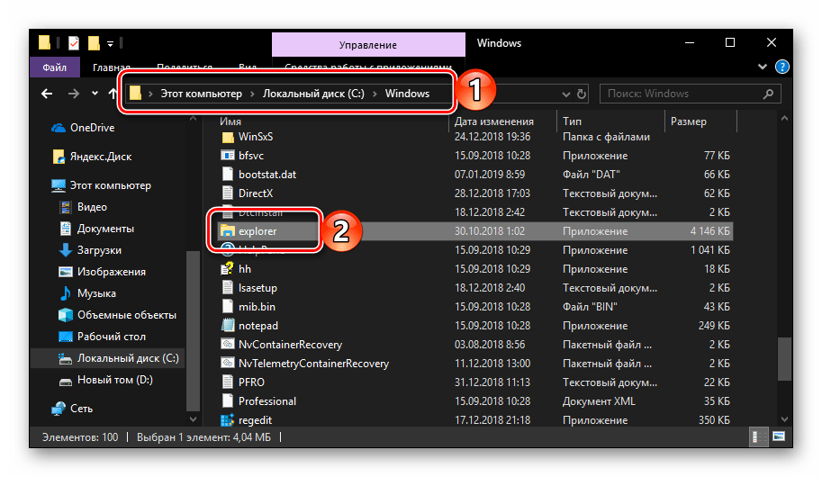Click Локальный диск (C:) in address breadcrumb

pyautogui.click(x=313, y=94)
